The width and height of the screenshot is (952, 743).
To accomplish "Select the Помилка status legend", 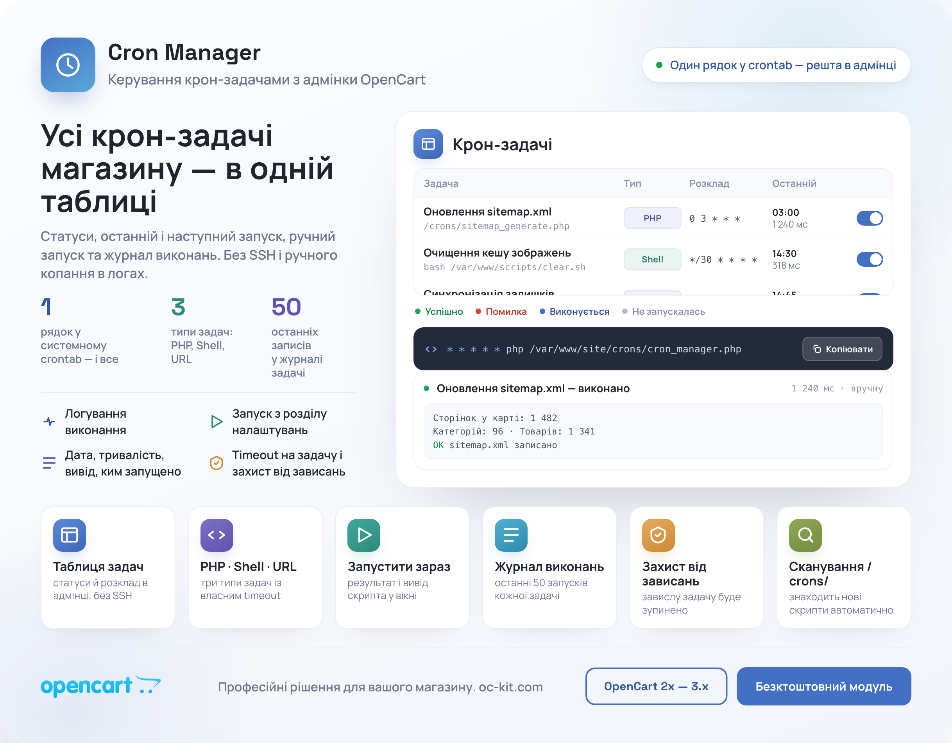I will (x=501, y=312).
